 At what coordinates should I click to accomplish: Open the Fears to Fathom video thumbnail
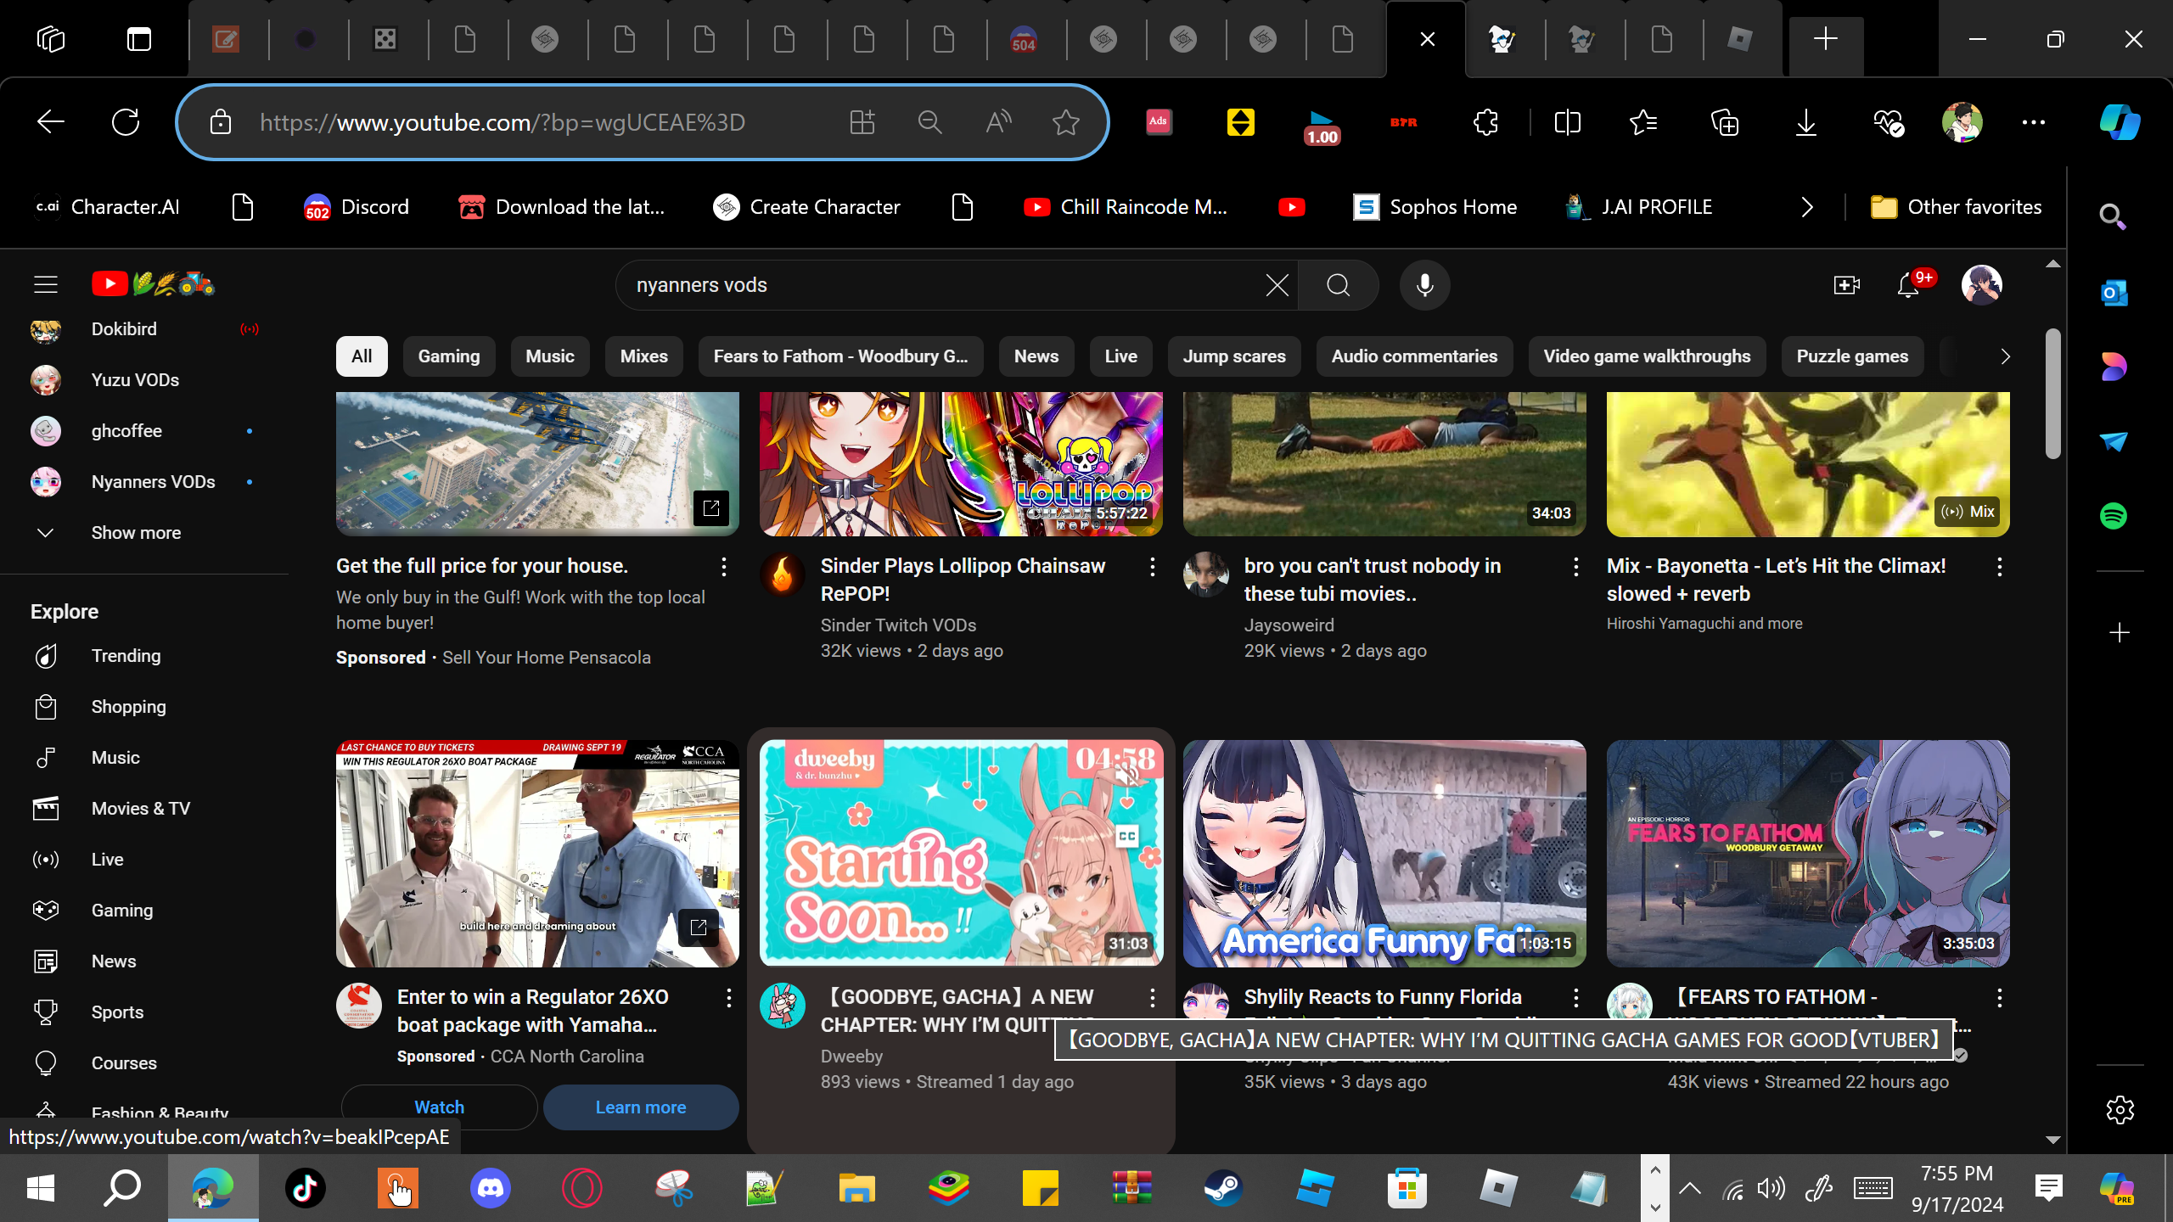point(1807,853)
